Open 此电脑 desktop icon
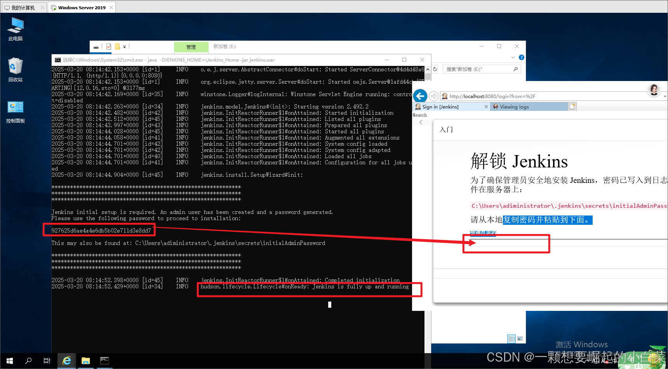 pos(16,29)
